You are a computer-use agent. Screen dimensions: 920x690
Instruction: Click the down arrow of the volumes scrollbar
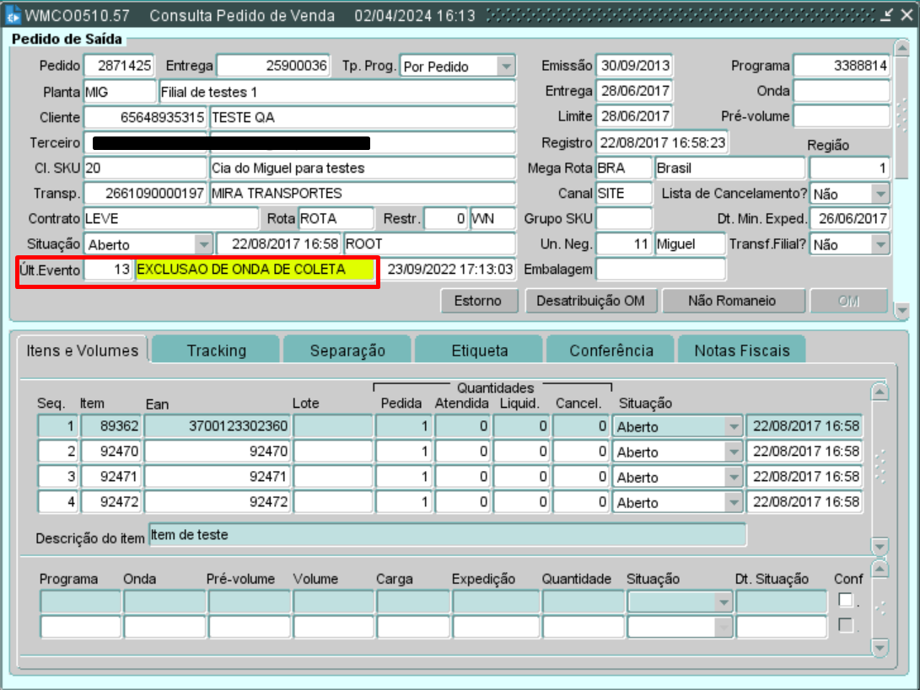[x=880, y=647]
